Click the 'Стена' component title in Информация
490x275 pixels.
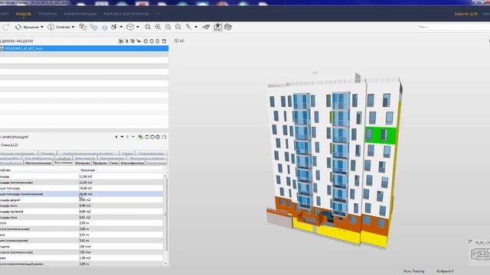[x=10, y=145]
